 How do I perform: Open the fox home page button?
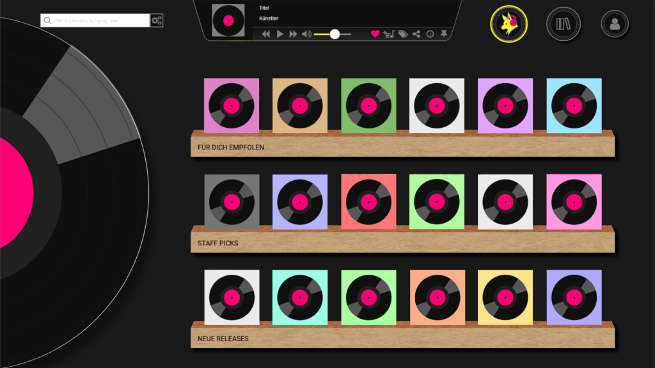(509, 24)
